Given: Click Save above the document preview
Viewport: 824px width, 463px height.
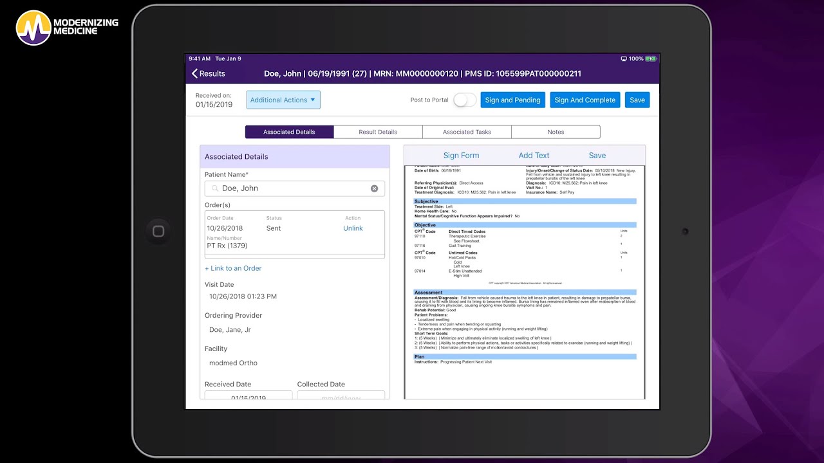Looking at the screenshot, I should click(597, 156).
